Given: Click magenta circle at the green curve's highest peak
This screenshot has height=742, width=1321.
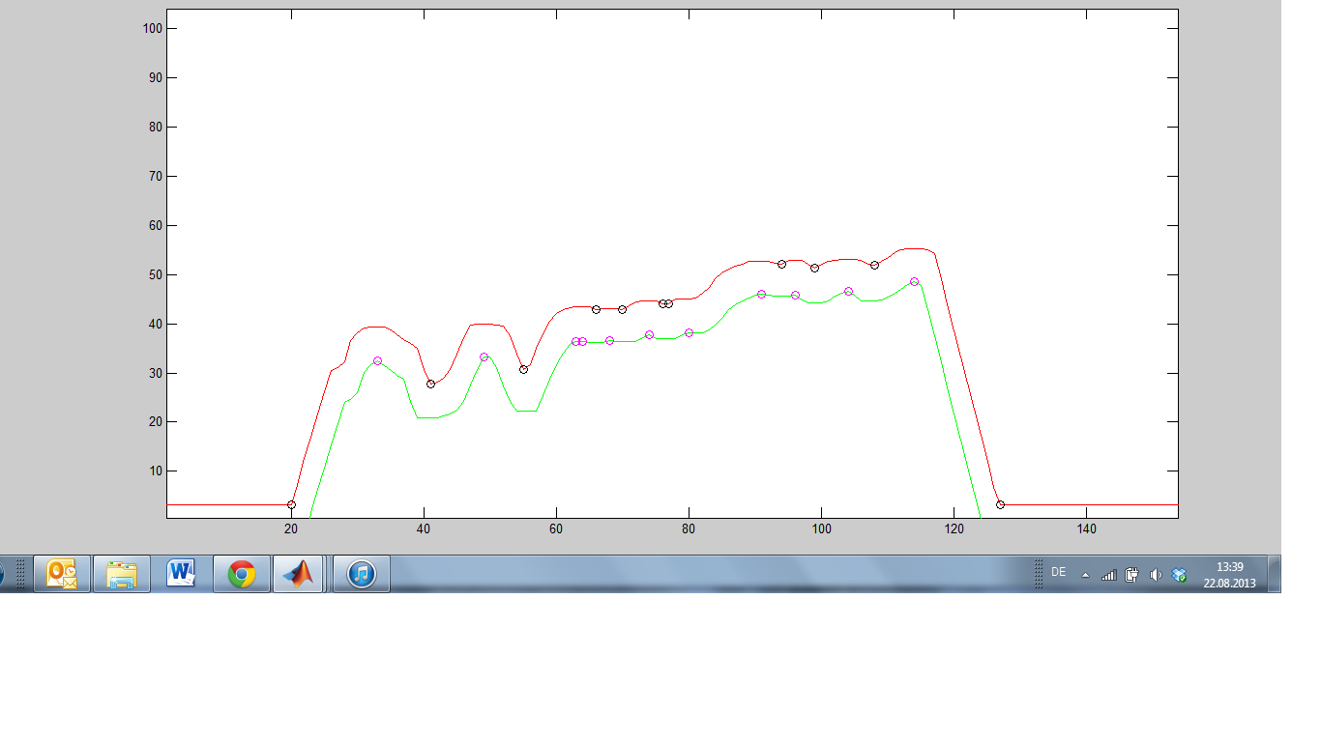Looking at the screenshot, I should 914,282.
